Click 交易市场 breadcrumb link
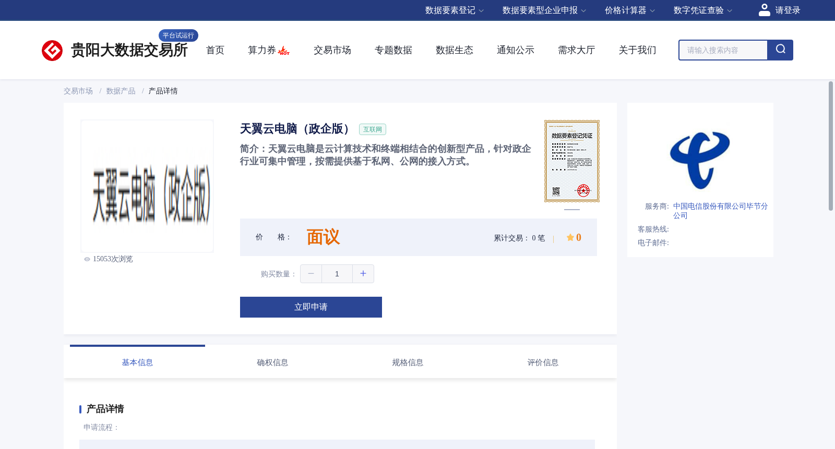Screen dimensions: 835x449 coord(78,91)
